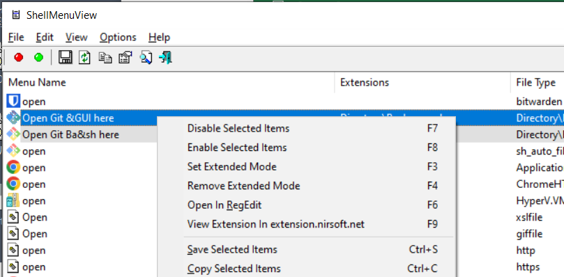The width and height of the screenshot is (564, 277).
Task: Sort by the Extensions column header
Action: point(422,83)
